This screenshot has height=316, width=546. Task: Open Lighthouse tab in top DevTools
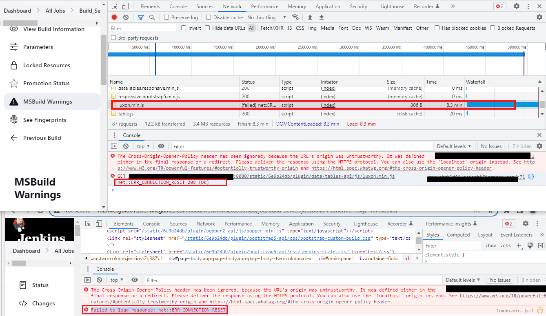coord(392,6)
